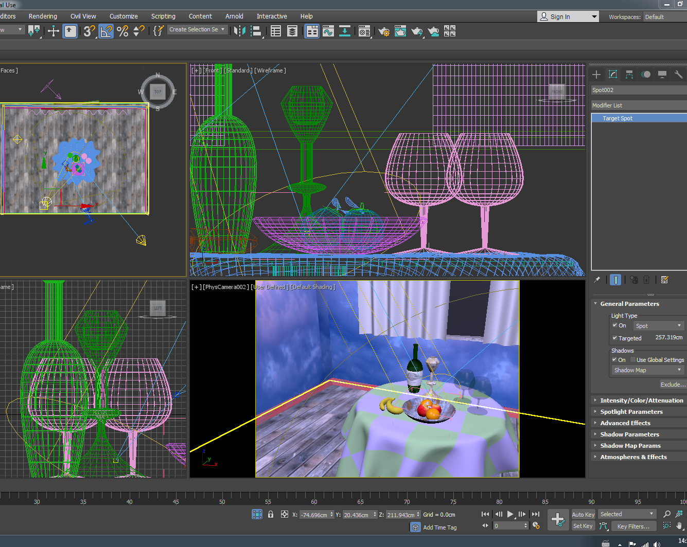Click the Selection Lock padlock icon
This screenshot has width=687, height=547.
pyautogui.click(x=271, y=514)
